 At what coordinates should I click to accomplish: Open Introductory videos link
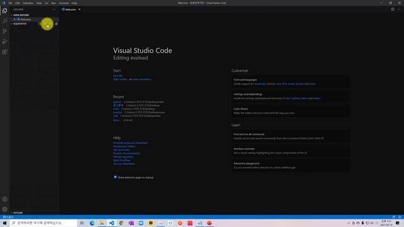click(x=124, y=146)
